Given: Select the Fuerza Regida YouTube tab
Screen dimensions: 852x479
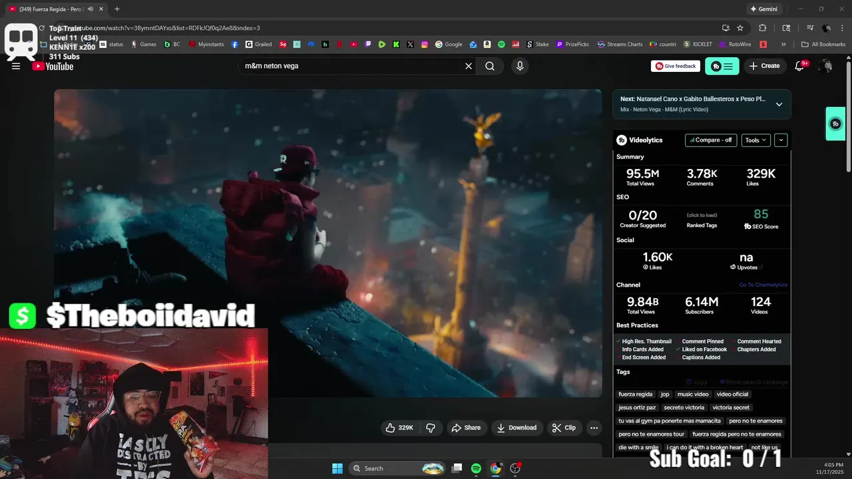Looking at the screenshot, I should tap(57, 9).
